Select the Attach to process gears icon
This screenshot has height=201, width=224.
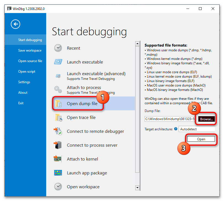pos(58,90)
